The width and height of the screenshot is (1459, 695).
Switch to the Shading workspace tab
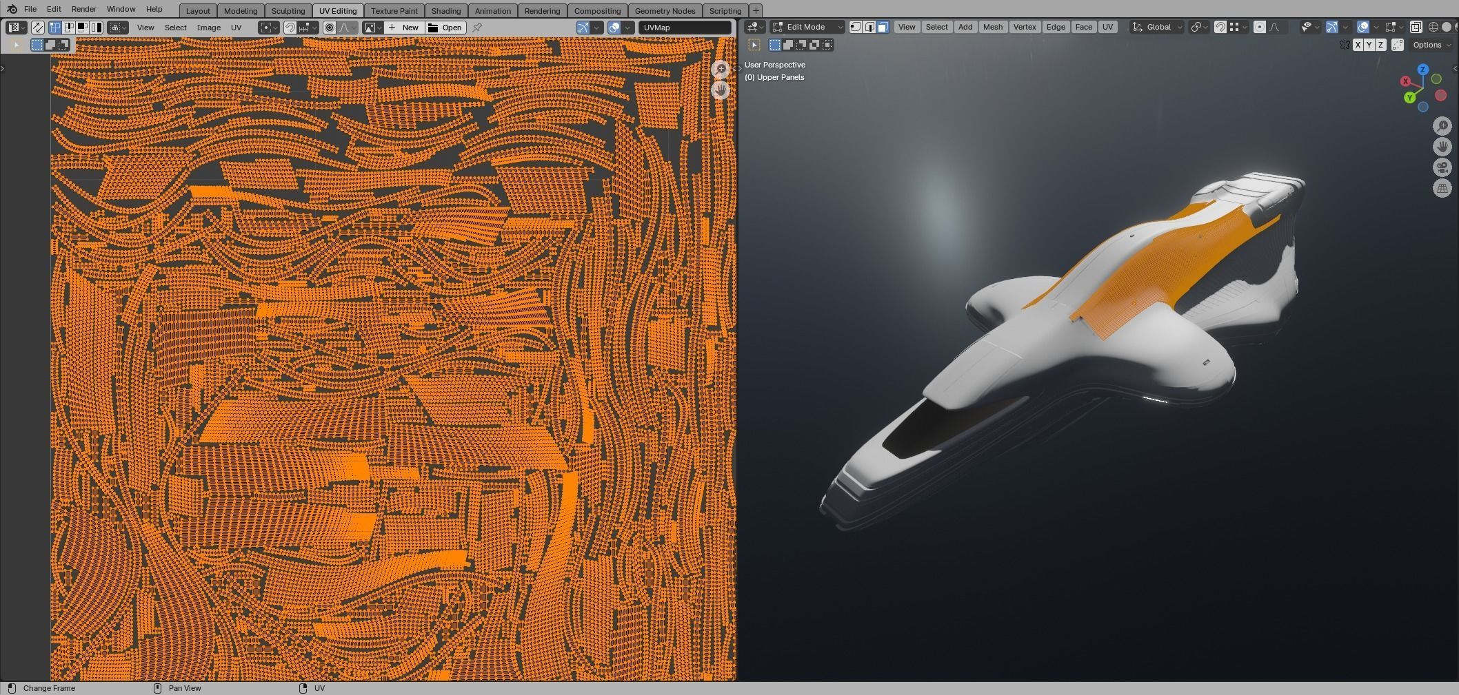[x=446, y=11]
